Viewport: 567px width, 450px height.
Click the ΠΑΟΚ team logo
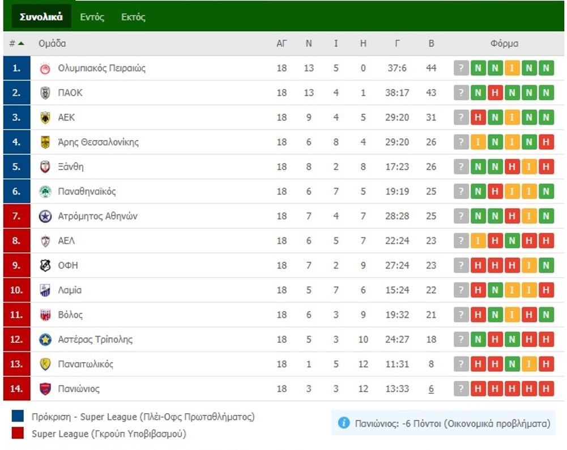(x=45, y=93)
